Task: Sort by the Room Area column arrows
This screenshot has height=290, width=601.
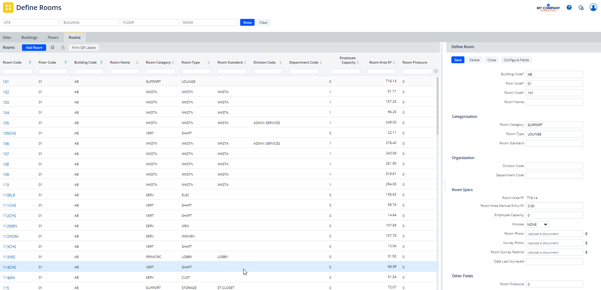Action: pos(394,63)
